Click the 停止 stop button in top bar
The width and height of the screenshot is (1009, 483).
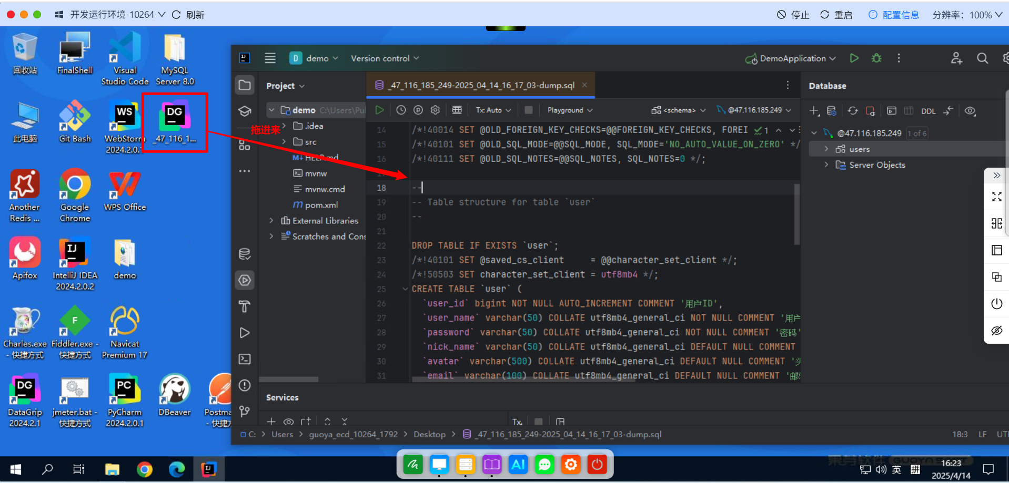(793, 15)
